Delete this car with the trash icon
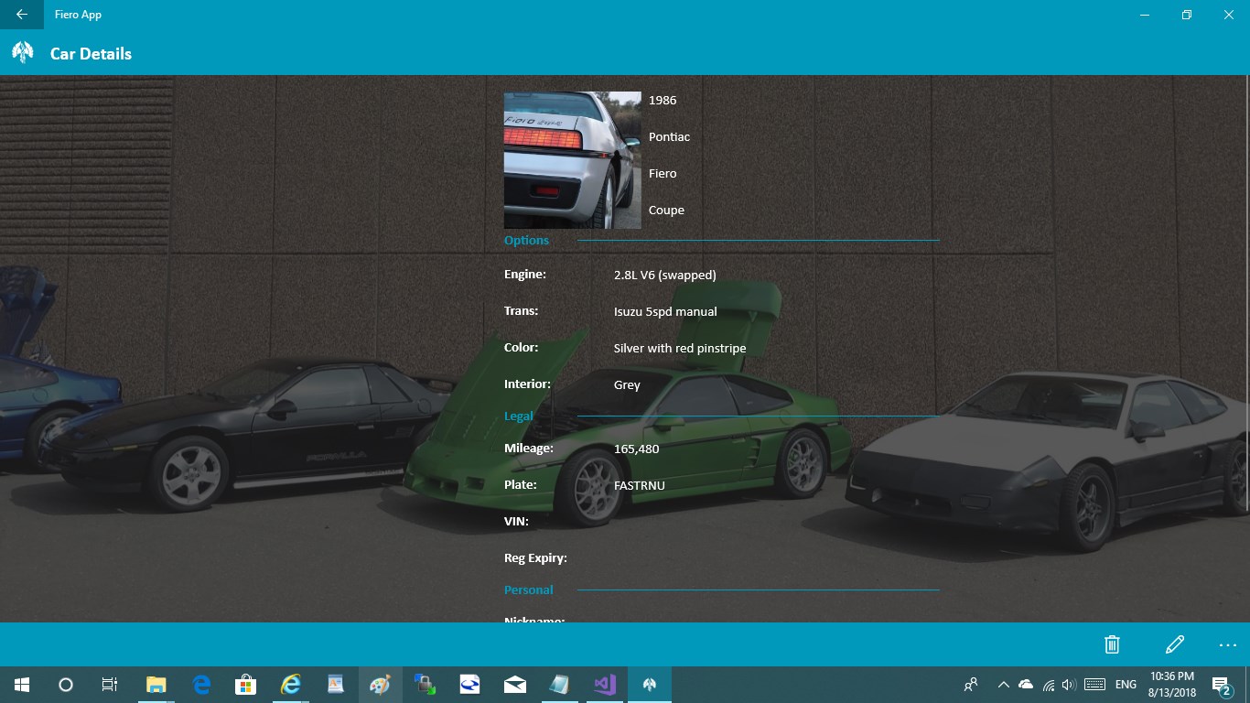Viewport: 1250px width, 703px height. (1112, 644)
